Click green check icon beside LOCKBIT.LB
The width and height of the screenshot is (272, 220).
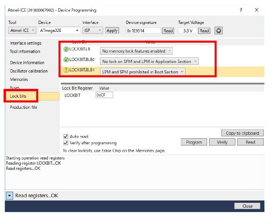click(66, 49)
